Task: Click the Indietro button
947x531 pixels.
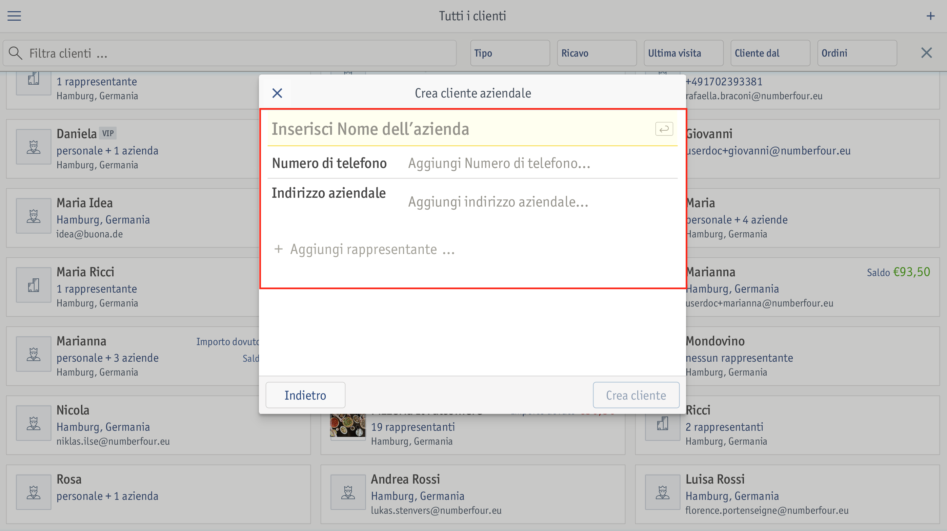Action: point(305,395)
